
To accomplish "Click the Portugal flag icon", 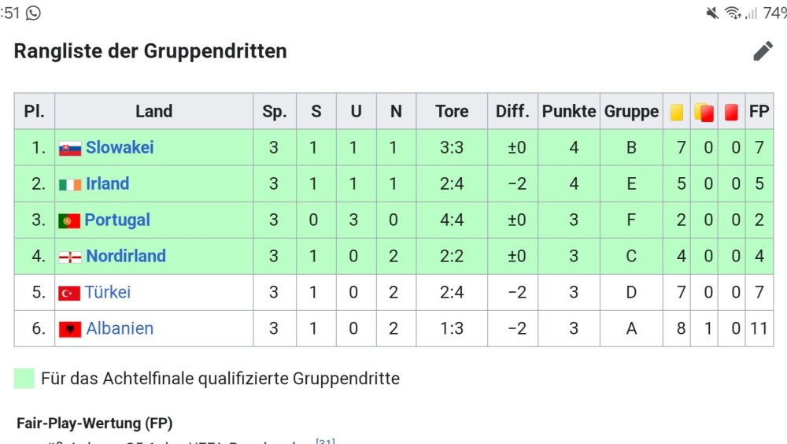I will pyautogui.click(x=69, y=220).
